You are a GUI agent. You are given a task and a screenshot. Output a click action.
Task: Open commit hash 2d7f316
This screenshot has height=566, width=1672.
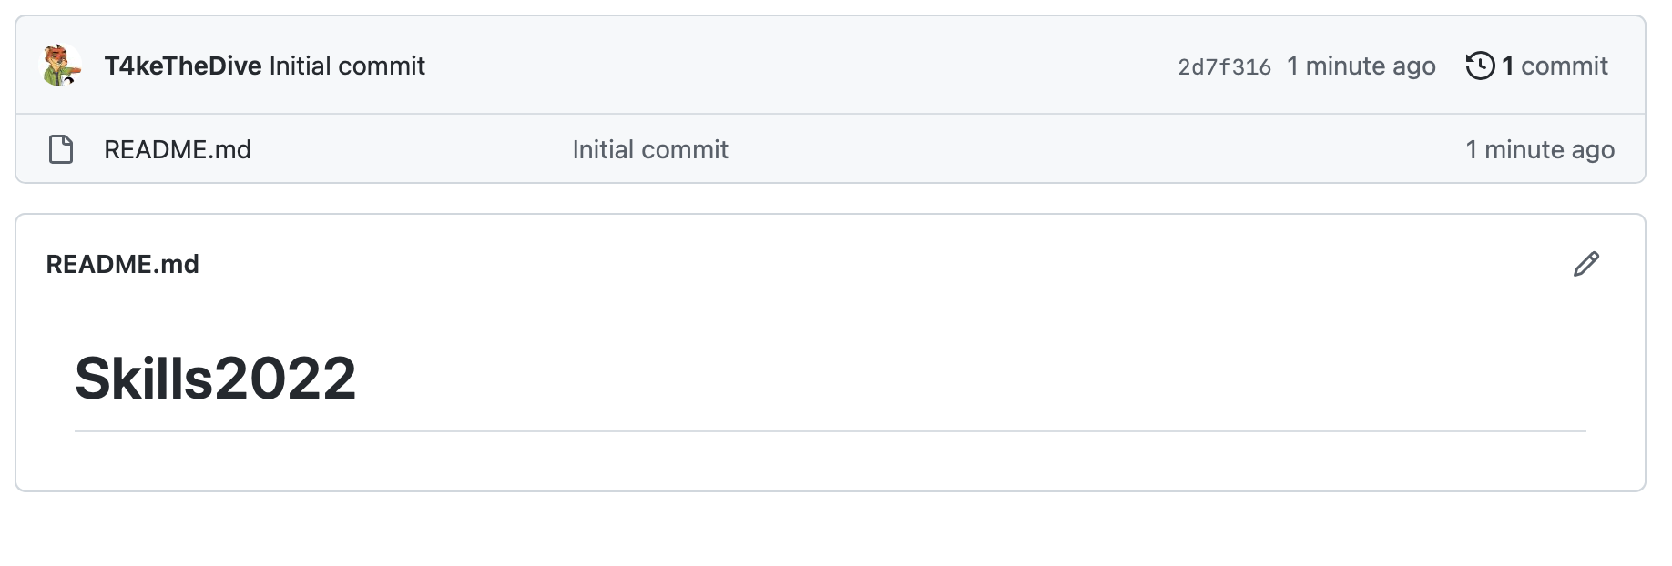(1224, 67)
